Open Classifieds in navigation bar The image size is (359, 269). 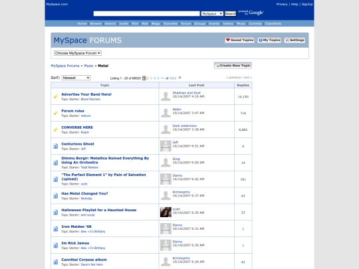click(273, 23)
